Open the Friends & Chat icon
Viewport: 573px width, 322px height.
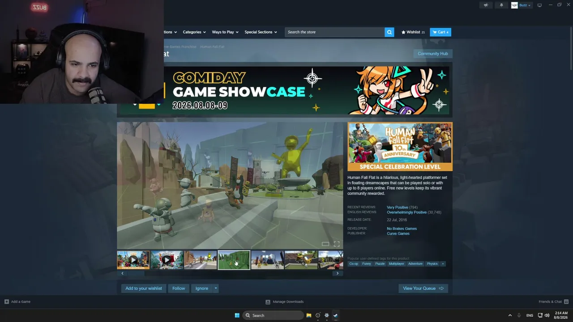(x=566, y=302)
